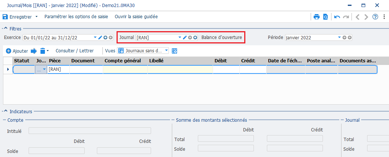Go to next record with right chevron
This screenshot has width=389, height=157.
366,17
